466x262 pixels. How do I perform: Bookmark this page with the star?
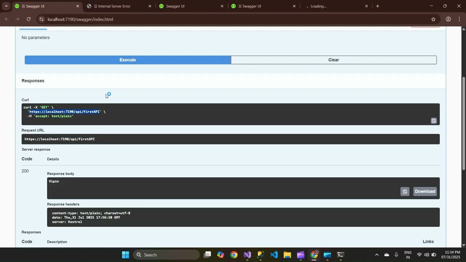click(433, 19)
